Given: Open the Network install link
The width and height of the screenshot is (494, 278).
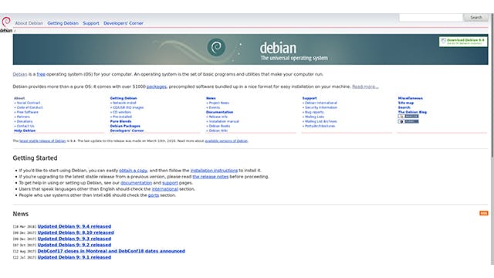Looking at the screenshot, I should [x=124, y=103].
